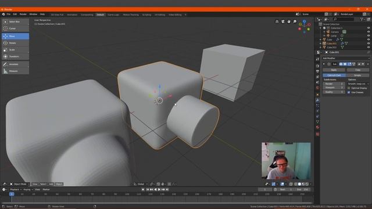372x209 pixels.
Task: Select the Select Box tool
Action: coord(16,21)
